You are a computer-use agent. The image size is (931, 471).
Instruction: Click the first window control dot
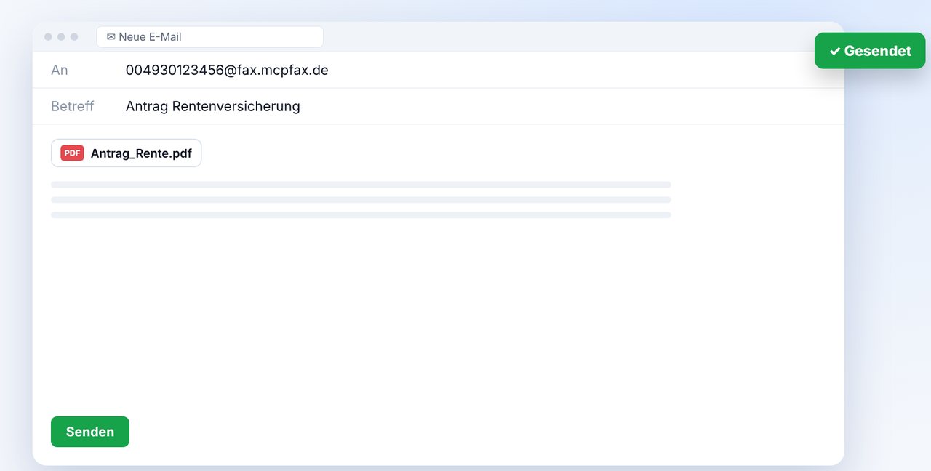(48, 37)
